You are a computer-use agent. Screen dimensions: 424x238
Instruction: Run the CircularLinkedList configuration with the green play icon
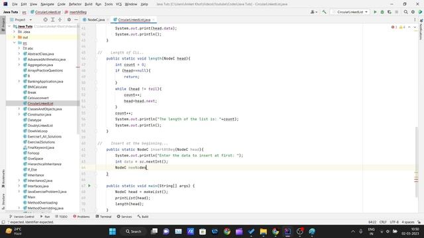pyautogui.click(x=375, y=12)
